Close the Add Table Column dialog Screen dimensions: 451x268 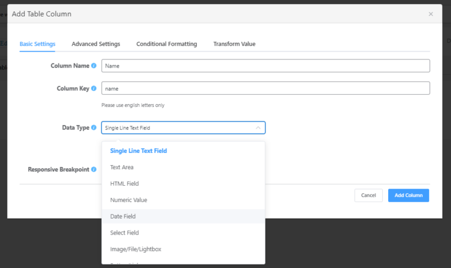[430, 14]
